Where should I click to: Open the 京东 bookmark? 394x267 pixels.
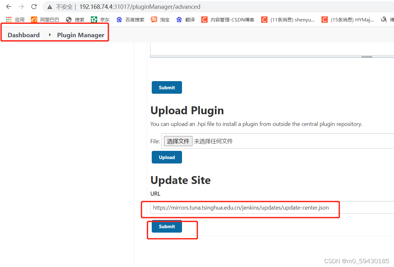coord(100,20)
